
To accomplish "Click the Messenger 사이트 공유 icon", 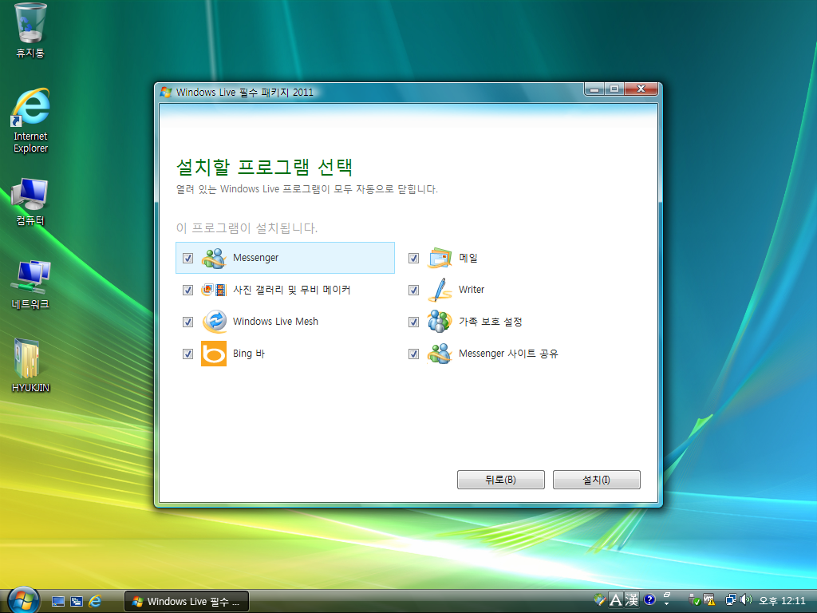I will pos(440,354).
